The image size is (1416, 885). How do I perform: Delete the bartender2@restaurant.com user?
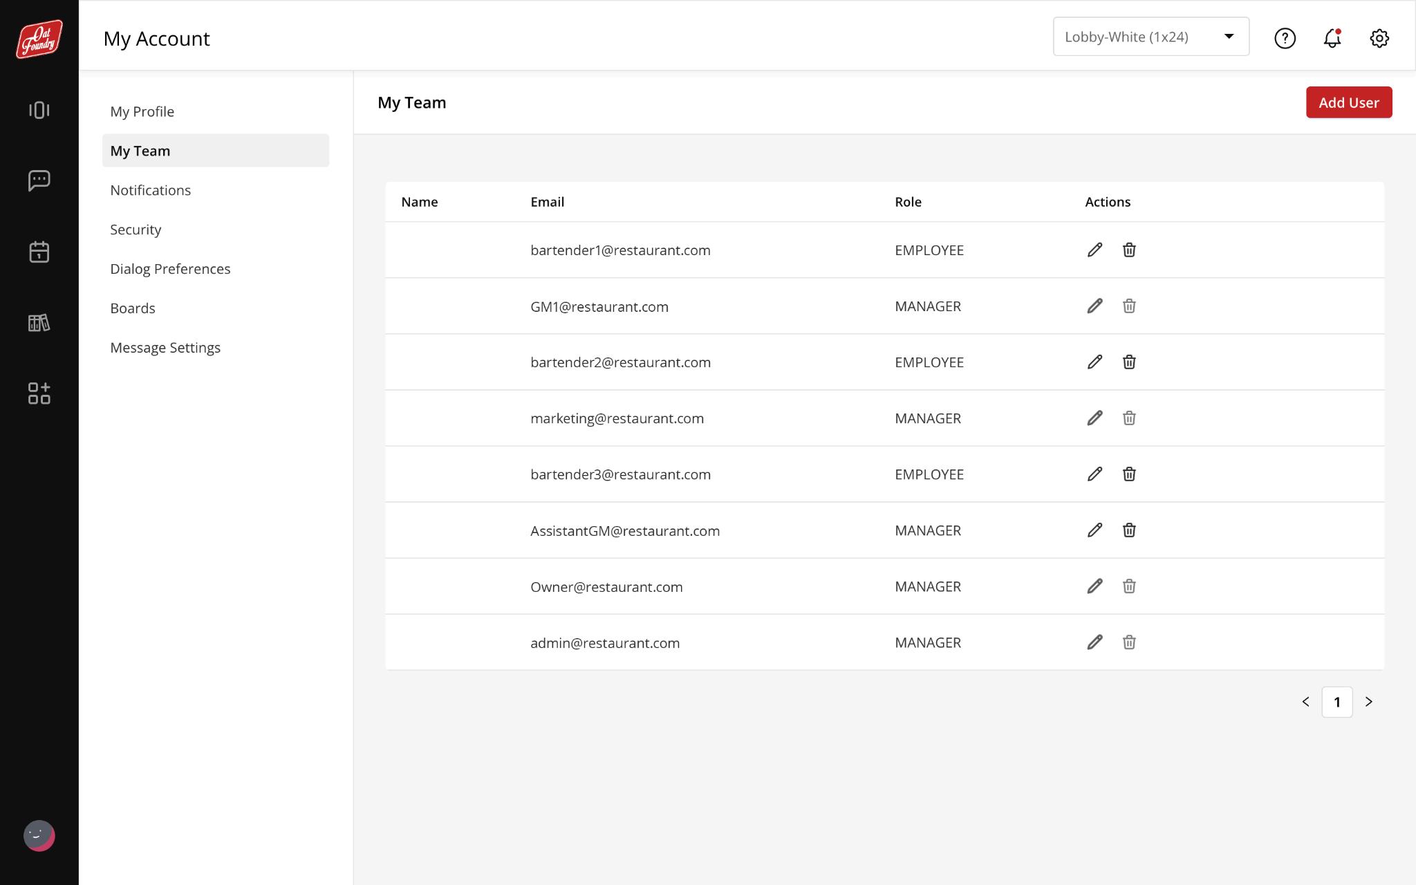pos(1129,362)
